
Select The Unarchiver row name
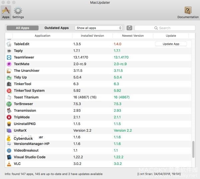click(x=27, y=71)
